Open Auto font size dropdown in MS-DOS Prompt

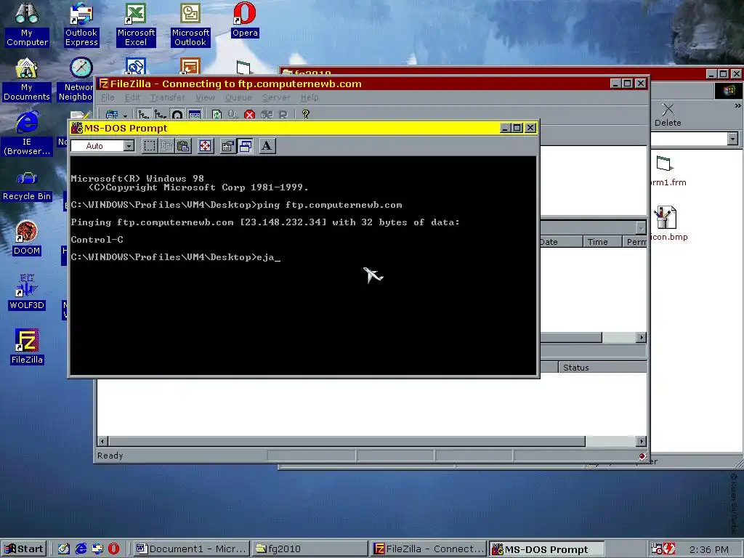[x=129, y=145]
